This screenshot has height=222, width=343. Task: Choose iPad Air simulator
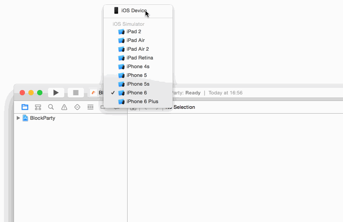(x=138, y=40)
